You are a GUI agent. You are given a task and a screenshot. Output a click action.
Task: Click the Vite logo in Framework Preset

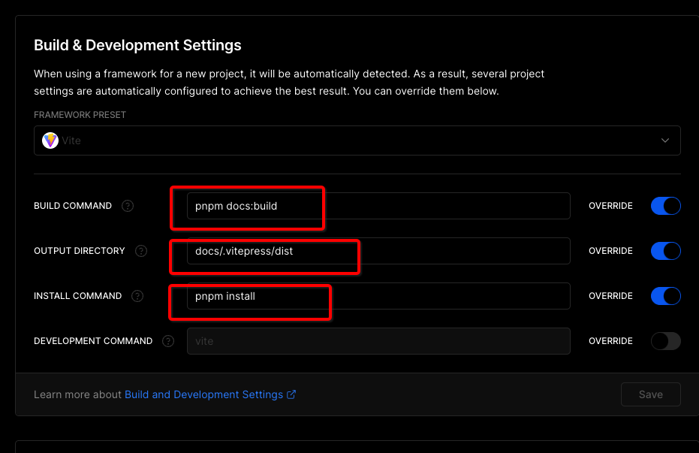tap(50, 140)
